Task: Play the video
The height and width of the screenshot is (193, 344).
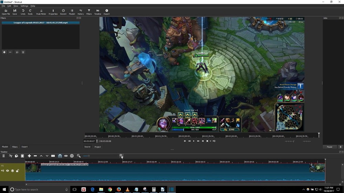Action: [x=194, y=141]
